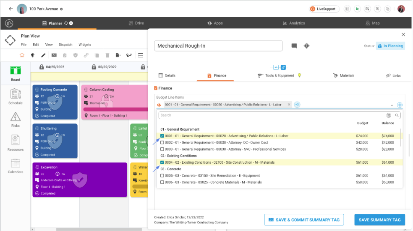Image resolution: width=413 pixels, height=231 pixels.
Task: Open the Risks view in sidebar
Action: (x=15, y=120)
